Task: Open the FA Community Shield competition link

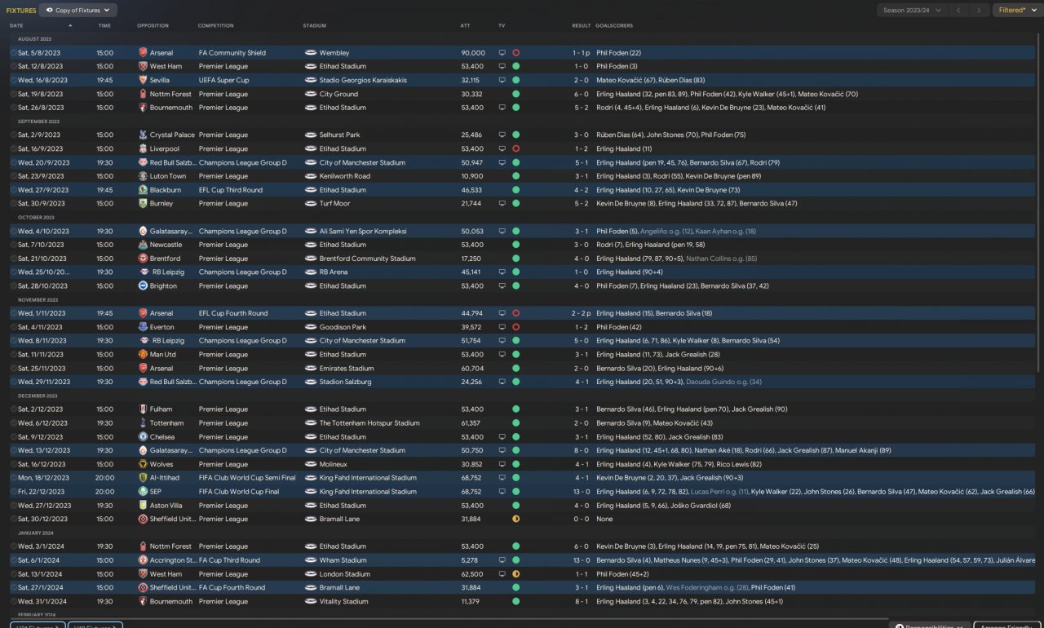Action: tap(232, 53)
